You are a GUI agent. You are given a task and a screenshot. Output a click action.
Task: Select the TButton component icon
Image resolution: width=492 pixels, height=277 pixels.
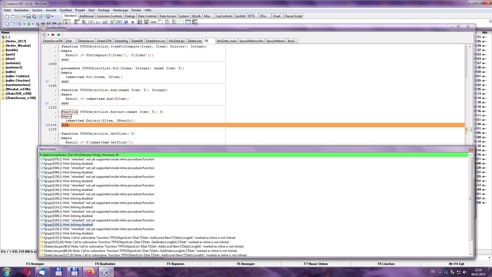click(91, 22)
